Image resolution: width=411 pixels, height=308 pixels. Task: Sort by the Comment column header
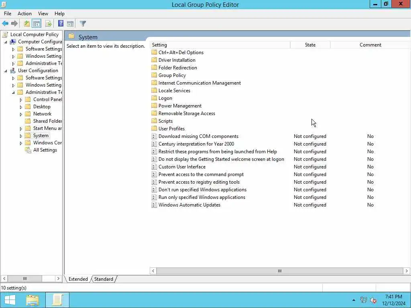tap(370, 45)
